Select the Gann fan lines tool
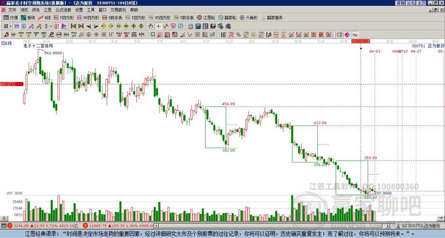 [x=159, y=35]
